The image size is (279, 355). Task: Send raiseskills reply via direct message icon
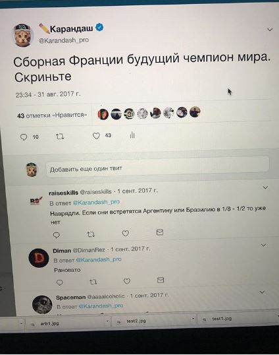pos(160,232)
